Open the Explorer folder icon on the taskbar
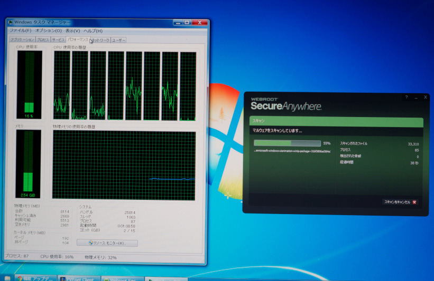 [x=7, y=278]
